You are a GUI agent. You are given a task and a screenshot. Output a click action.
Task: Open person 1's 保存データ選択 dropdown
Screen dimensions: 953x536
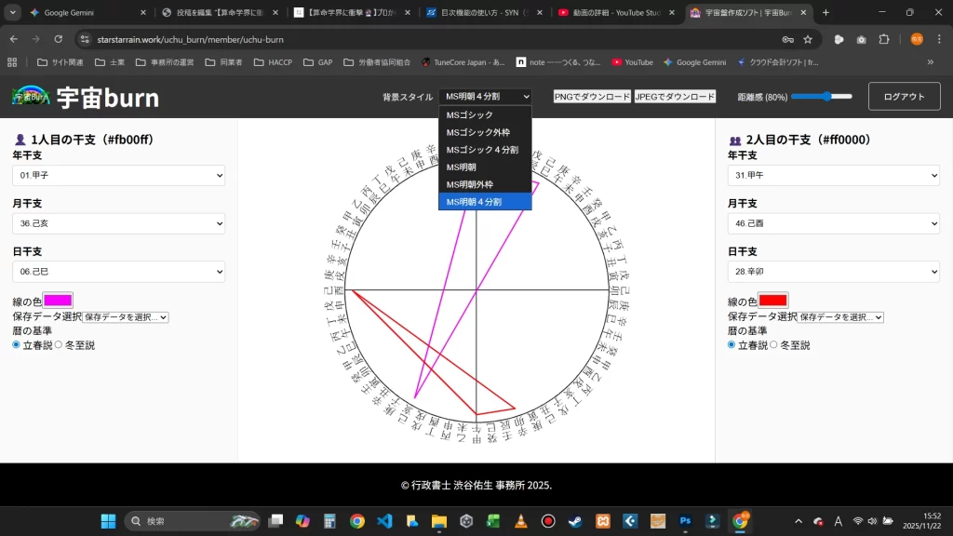point(126,317)
